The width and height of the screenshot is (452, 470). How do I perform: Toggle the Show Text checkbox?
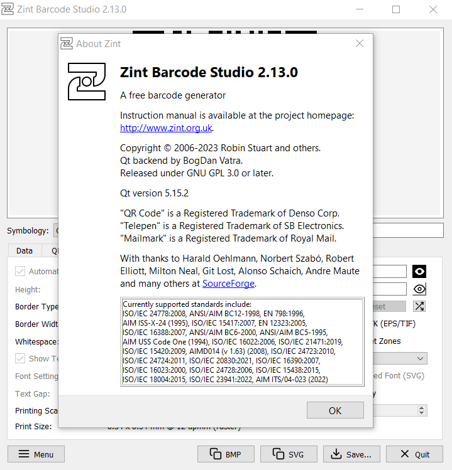coord(20,359)
